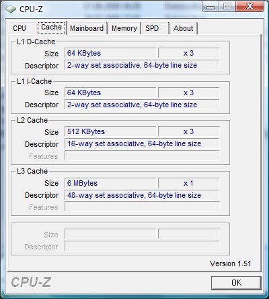Switch to the CPU tab
Image resolution: width=269 pixels, height=299 pixels.
(22, 28)
